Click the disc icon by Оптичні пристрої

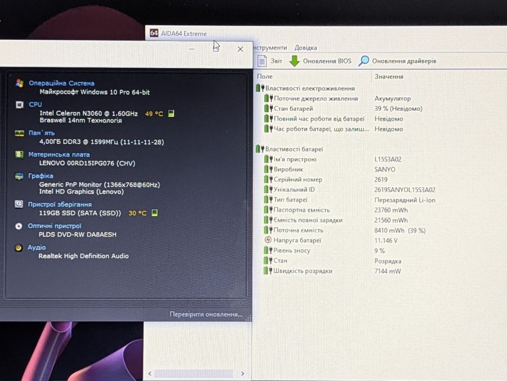pos(19,226)
